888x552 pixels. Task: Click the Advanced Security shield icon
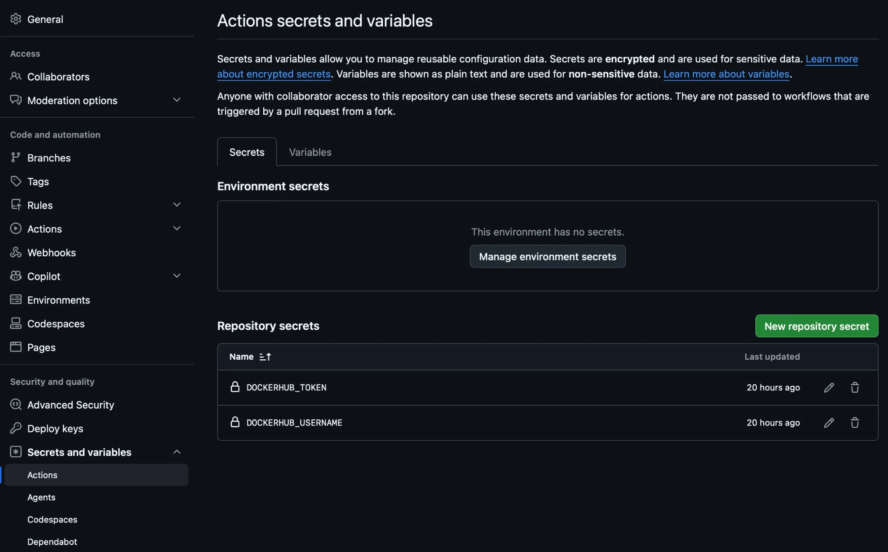16,404
